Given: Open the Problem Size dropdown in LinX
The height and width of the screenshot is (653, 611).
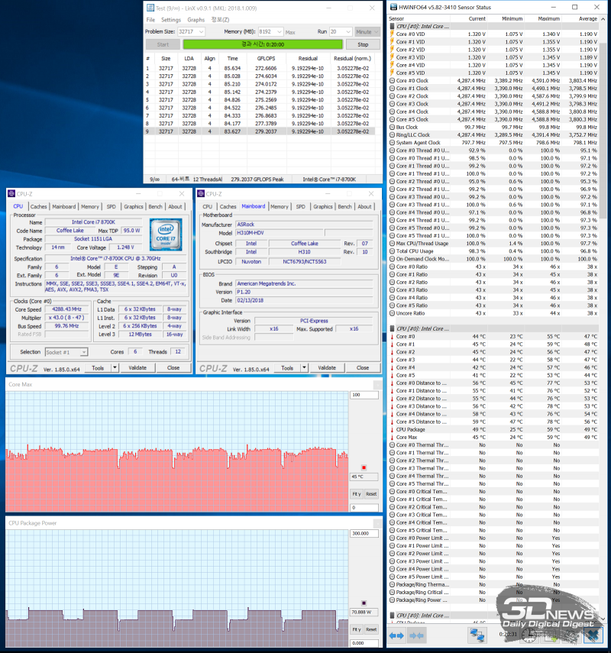Looking at the screenshot, I should [x=201, y=31].
